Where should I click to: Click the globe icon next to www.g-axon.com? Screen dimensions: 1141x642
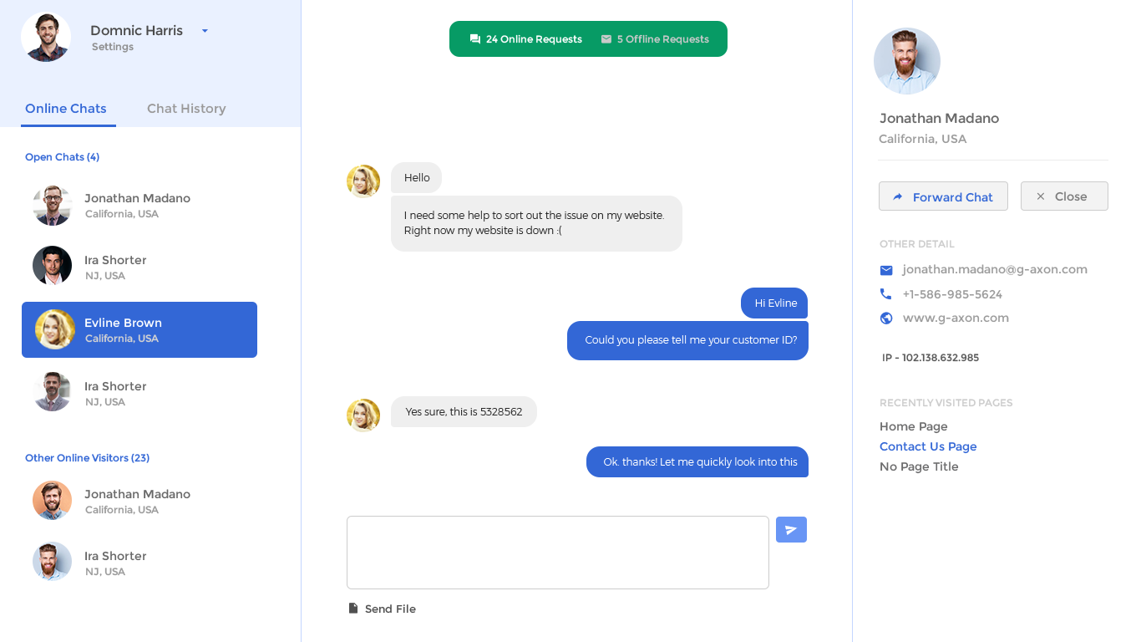point(885,318)
